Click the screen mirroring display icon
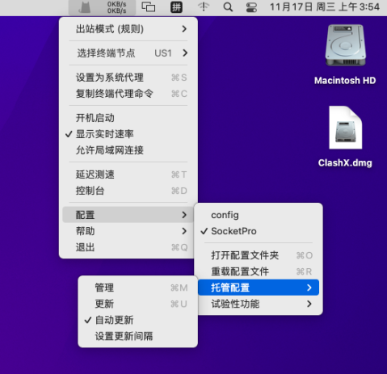 tap(149, 7)
